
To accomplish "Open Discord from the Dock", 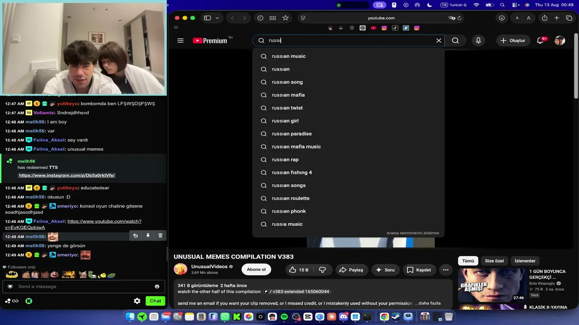I will point(343,317).
